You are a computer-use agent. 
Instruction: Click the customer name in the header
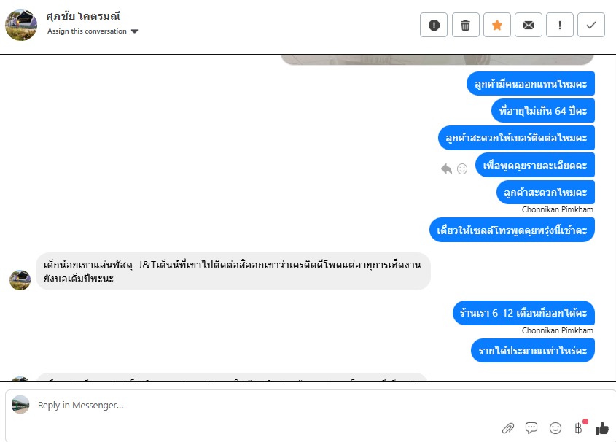pyautogui.click(x=83, y=16)
